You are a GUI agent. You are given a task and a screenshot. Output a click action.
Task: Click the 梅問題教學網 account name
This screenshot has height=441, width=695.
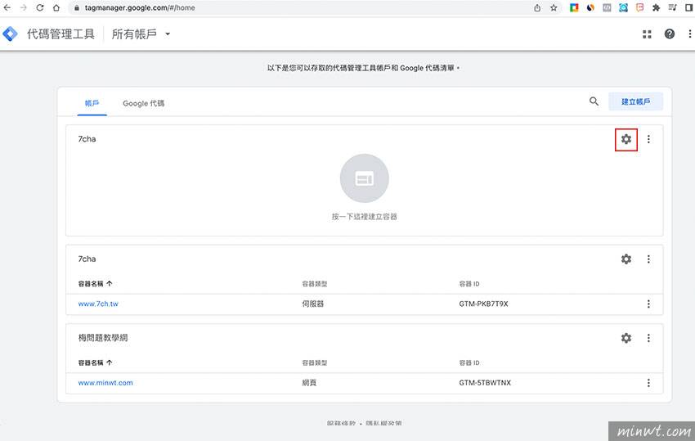pos(103,338)
